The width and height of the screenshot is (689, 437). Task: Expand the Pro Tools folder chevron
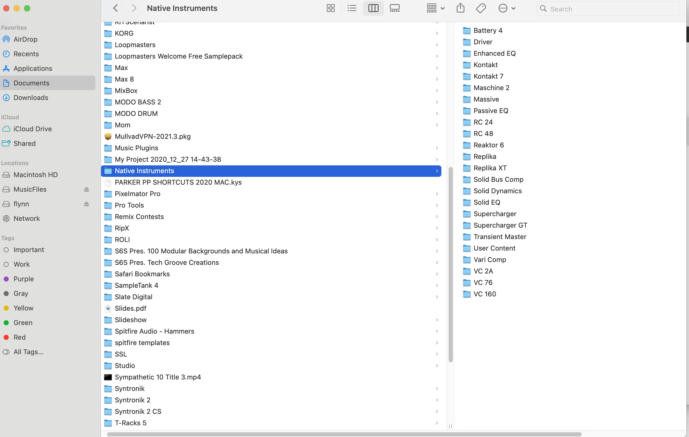(x=437, y=205)
